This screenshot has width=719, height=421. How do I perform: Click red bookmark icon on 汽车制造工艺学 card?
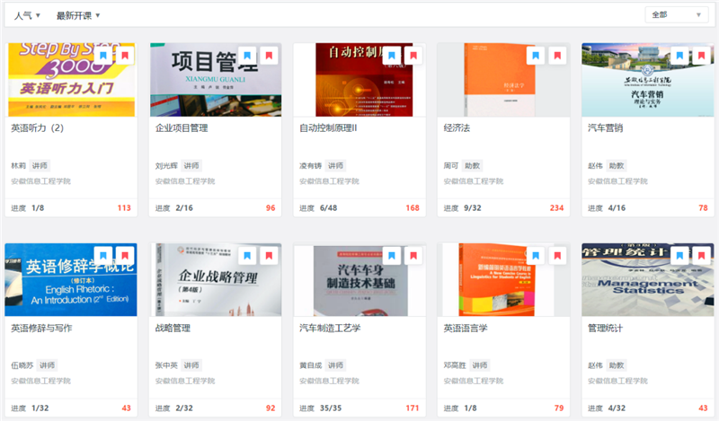[413, 256]
